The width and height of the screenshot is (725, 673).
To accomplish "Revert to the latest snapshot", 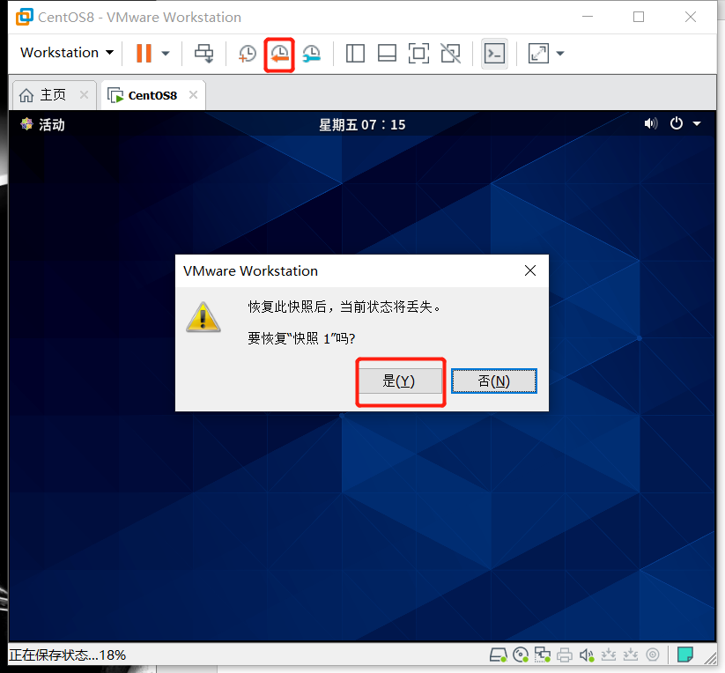I will [279, 54].
